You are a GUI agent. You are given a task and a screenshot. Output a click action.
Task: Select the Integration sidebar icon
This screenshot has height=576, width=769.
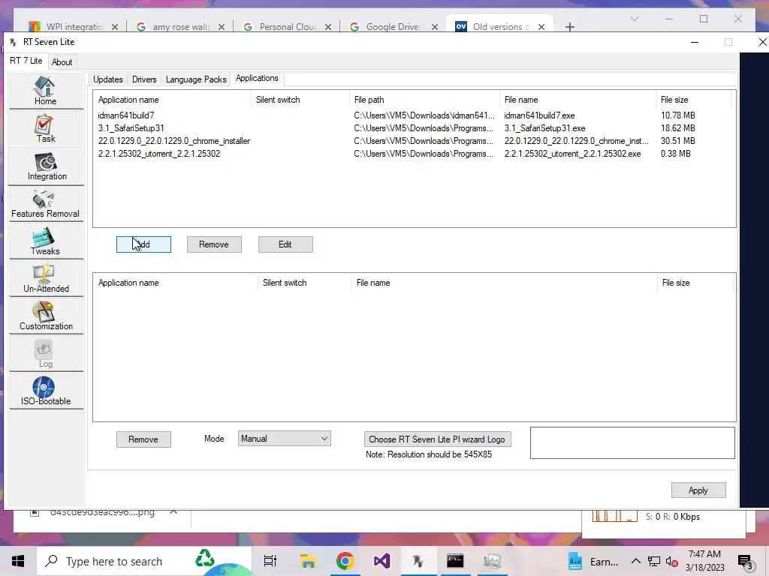tap(46, 166)
